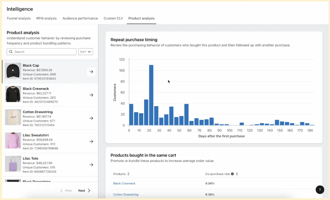This screenshot has width=330, height=200.
Task: Open Black Crewneck details via its arrow
Action: pyautogui.click(x=91, y=95)
